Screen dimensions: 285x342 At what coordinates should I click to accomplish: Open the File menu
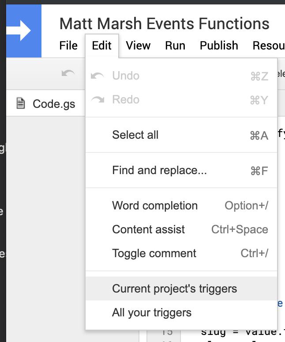[x=68, y=46]
